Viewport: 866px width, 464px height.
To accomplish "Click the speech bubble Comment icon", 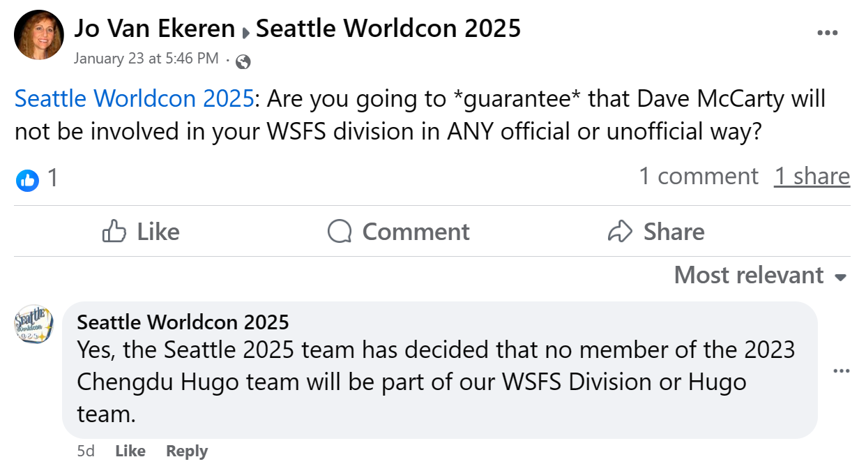I will (x=340, y=231).
